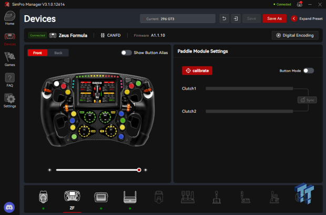Open the Current 296 GT3 preset field
Screen dimensions: 326x215
tap(178, 19)
